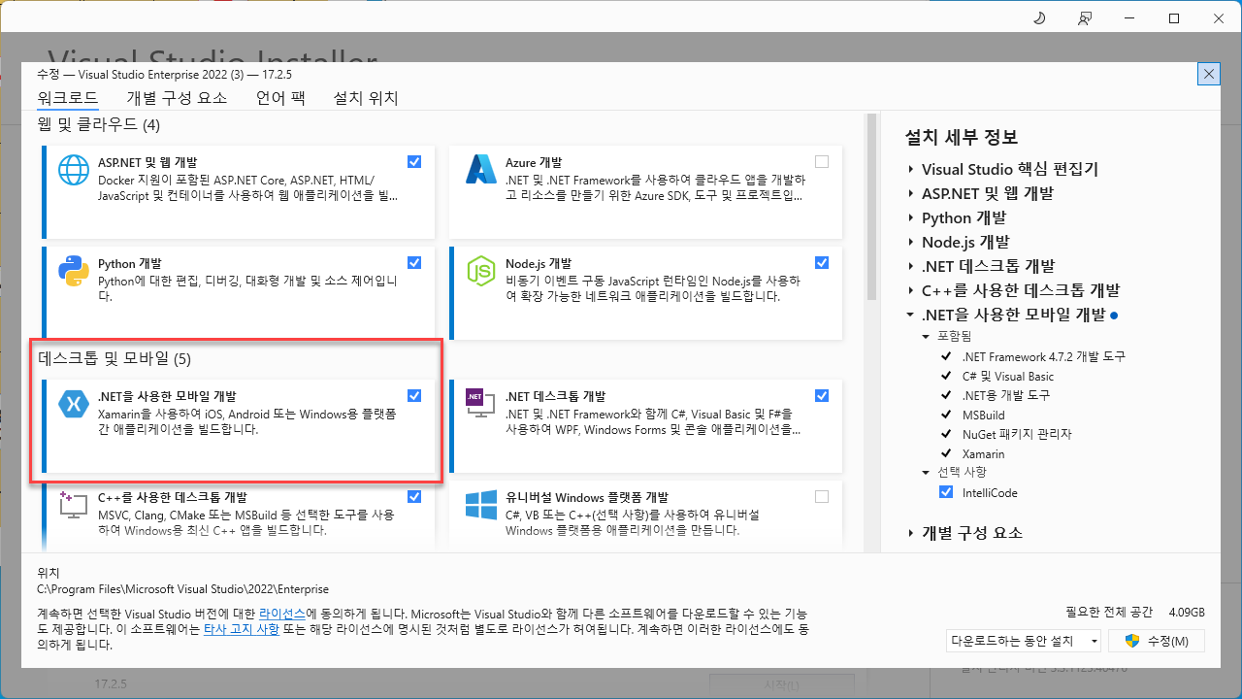Select the Xamarin mobile development icon

(x=73, y=403)
